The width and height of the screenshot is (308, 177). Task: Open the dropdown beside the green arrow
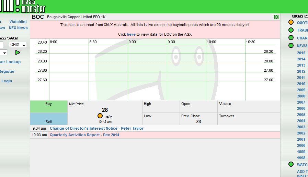pos(4,52)
